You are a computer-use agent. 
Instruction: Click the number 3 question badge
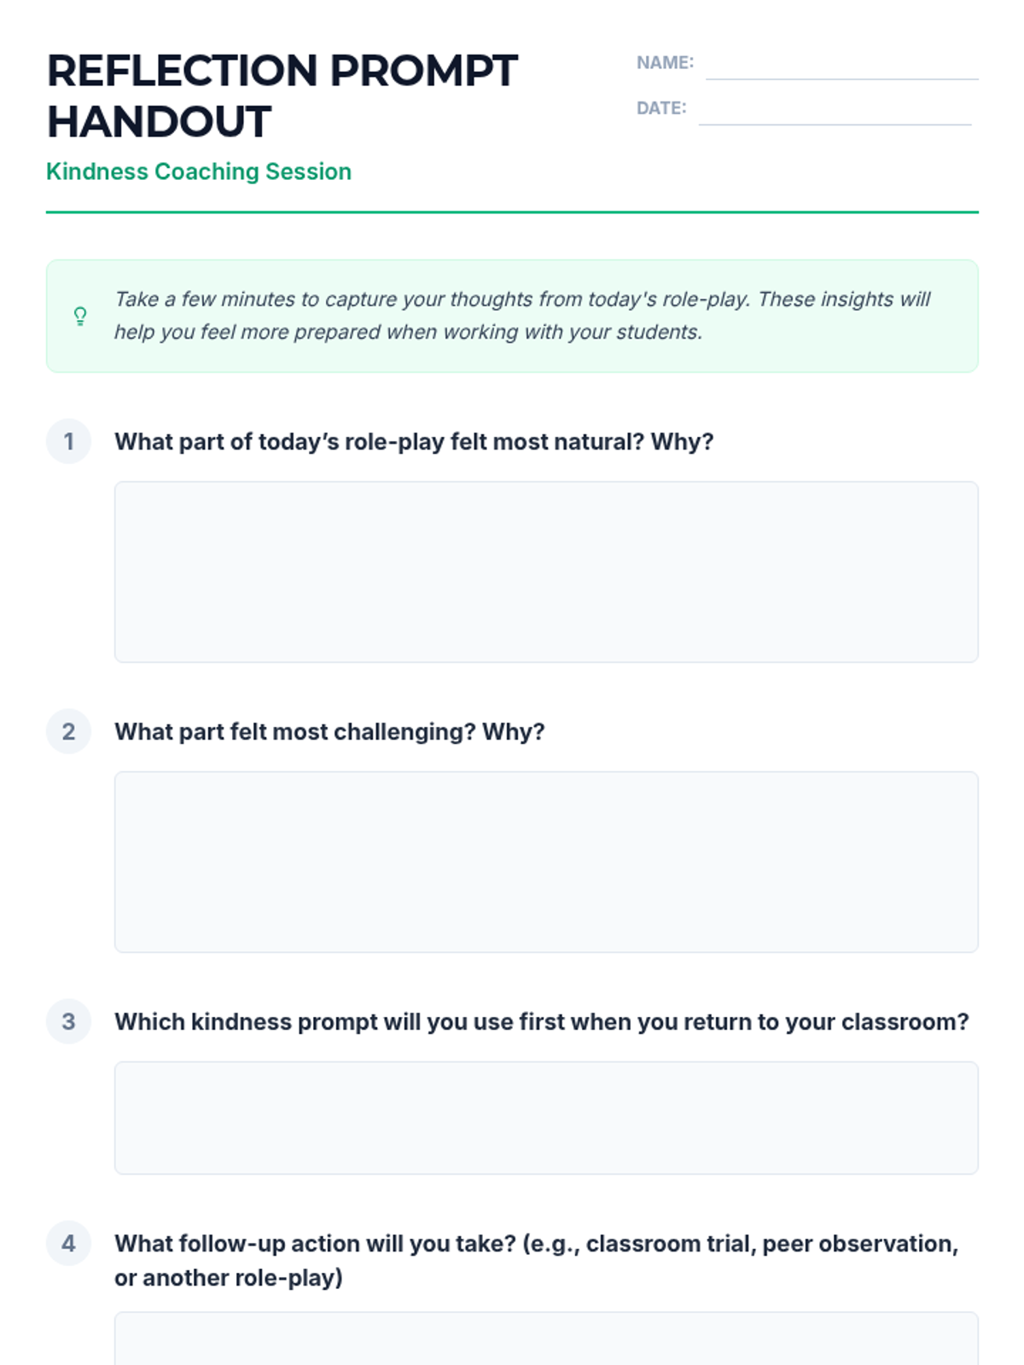point(68,1021)
